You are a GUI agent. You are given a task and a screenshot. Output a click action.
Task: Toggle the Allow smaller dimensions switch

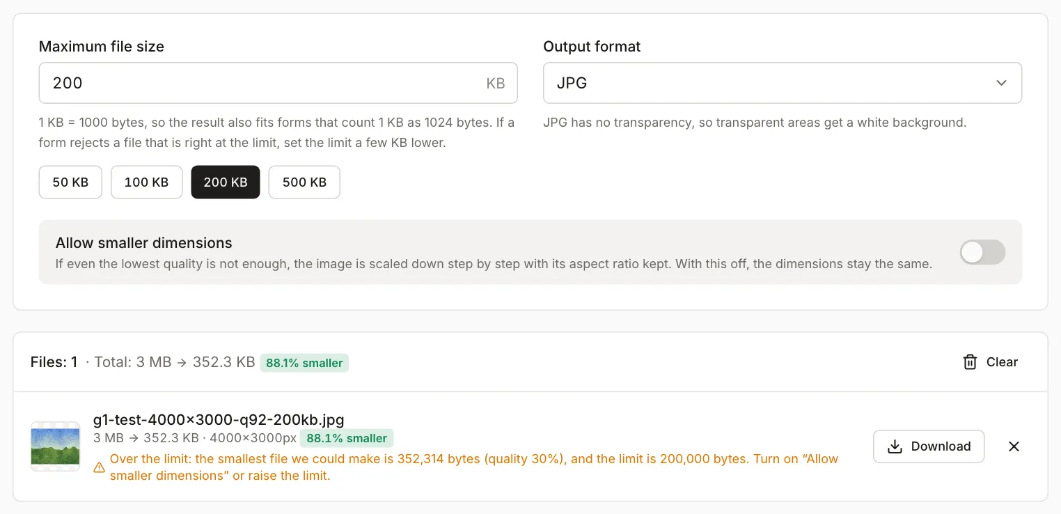pos(982,252)
